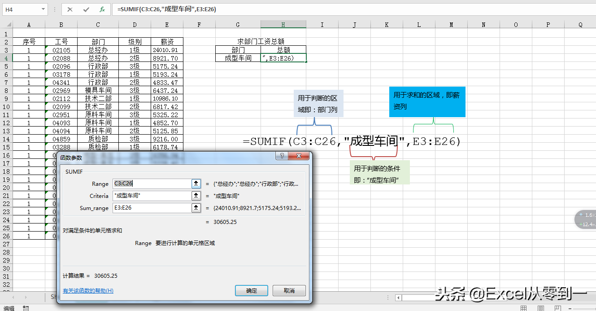Screen dimensions: 596x311
Task: Click the 求部门工资总额 title cell
Action: pyautogui.click(x=261, y=42)
